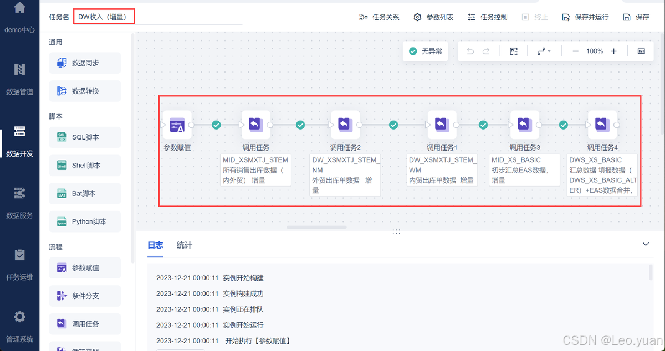Click the component palette vertical scrollbar
Viewport: 665px width, 351px height.
pyautogui.click(x=132, y=148)
